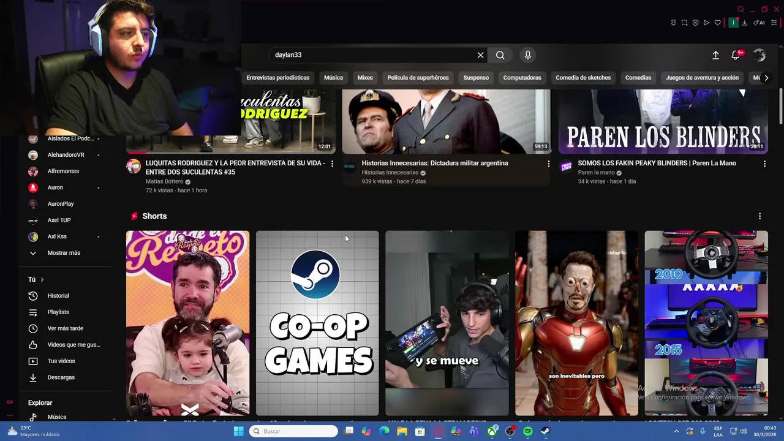
Task: Open the browser easy setup sliders icon
Action: (774, 23)
